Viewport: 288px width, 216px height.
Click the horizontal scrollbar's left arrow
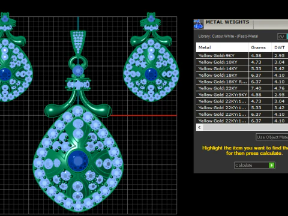(199, 127)
